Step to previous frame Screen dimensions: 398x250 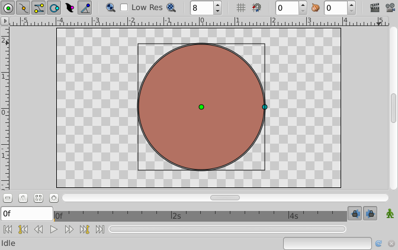38,229
